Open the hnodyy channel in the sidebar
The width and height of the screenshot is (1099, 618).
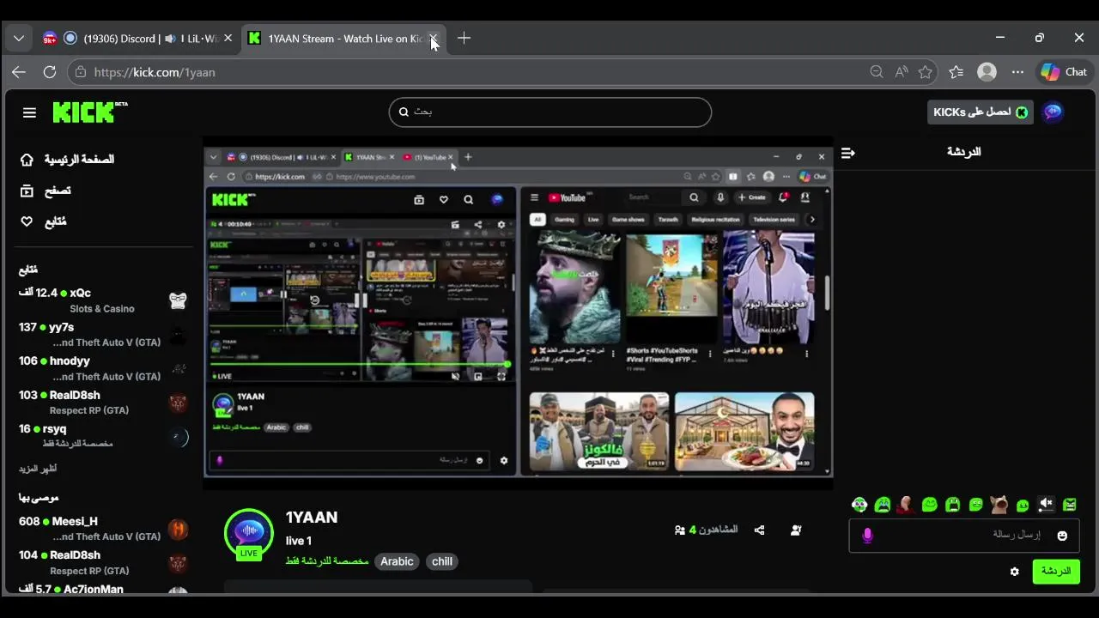(x=103, y=368)
